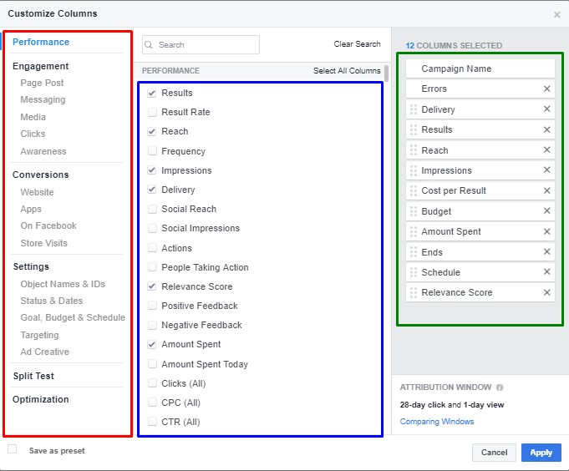The height and width of the screenshot is (471, 569).
Task: Click the Cancel button
Action: pyautogui.click(x=494, y=453)
